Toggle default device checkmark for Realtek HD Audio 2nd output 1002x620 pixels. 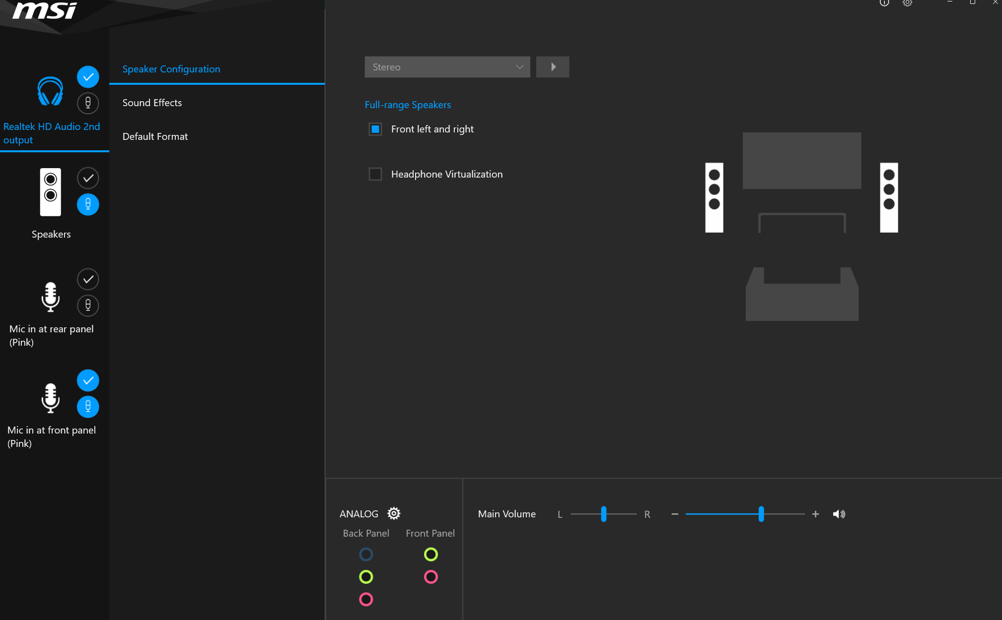pos(88,77)
